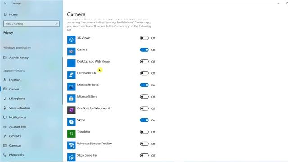Click the search magnifier icon

57,24
